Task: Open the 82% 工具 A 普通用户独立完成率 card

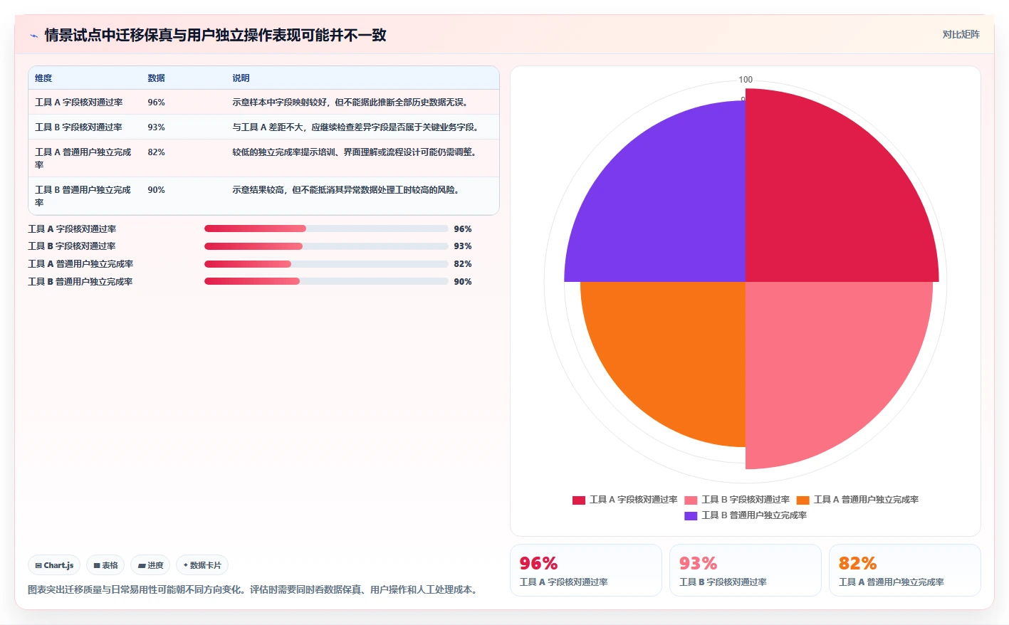Action: (905, 570)
